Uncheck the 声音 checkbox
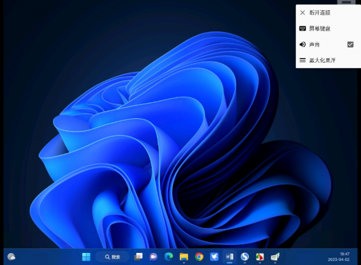The width and height of the screenshot is (361, 265). click(x=350, y=44)
